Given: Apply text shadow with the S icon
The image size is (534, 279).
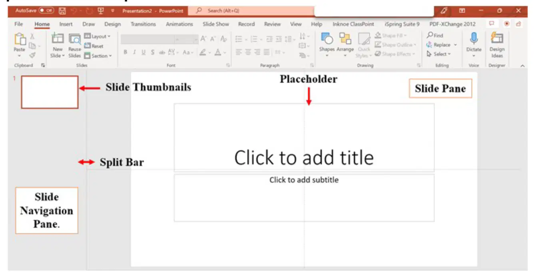Looking at the screenshot, I should pyautogui.click(x=153, y=52).
